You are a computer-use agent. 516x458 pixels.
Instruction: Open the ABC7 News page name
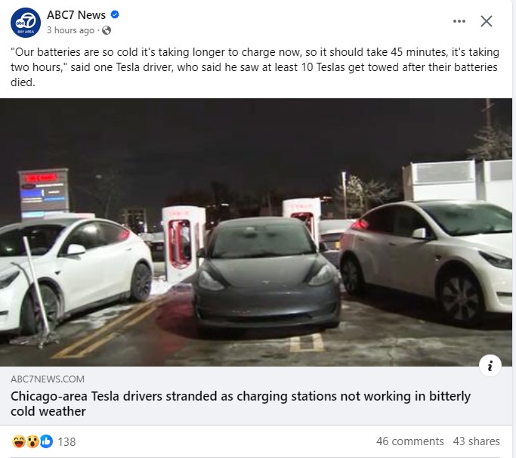click(x=76, y=15)
